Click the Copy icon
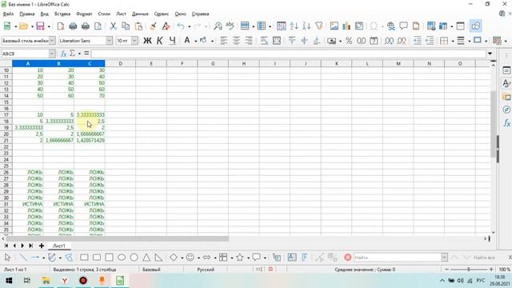 pos(126,26)
